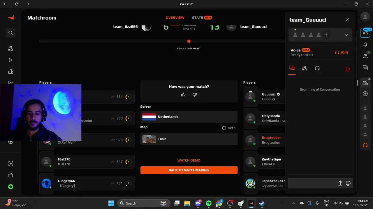This screenshot has height=209, width=373.
Task: Open Steam from the taskbar
Action: tap(262, 203)
